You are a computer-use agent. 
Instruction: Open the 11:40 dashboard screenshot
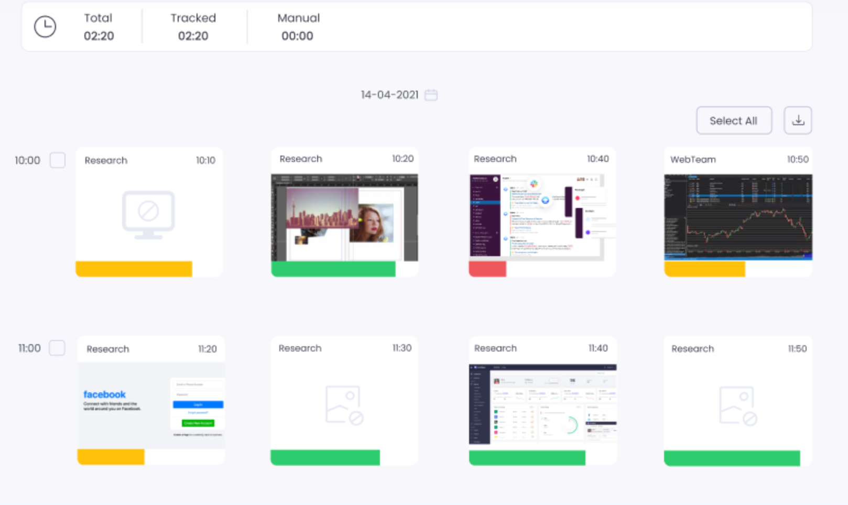542,404
